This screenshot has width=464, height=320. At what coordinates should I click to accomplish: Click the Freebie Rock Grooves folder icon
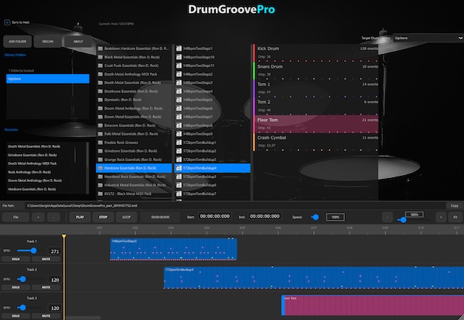(101, 143)
